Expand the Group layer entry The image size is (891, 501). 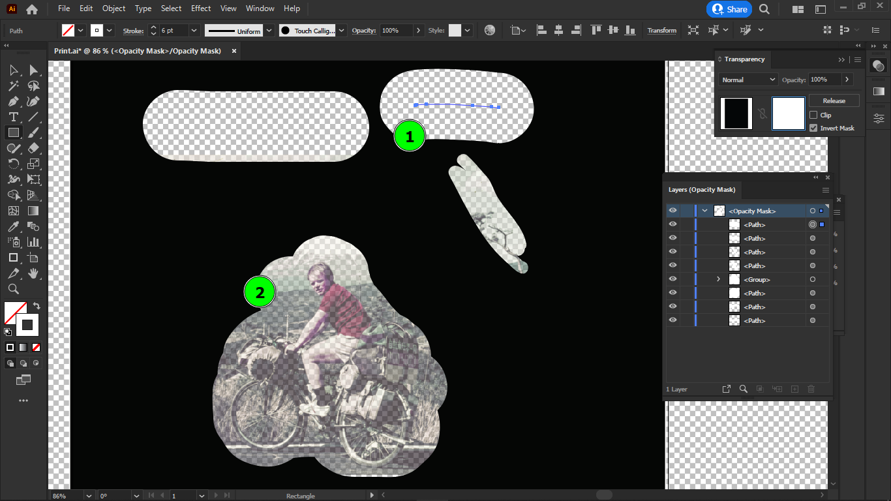click(x=718, y=279)
